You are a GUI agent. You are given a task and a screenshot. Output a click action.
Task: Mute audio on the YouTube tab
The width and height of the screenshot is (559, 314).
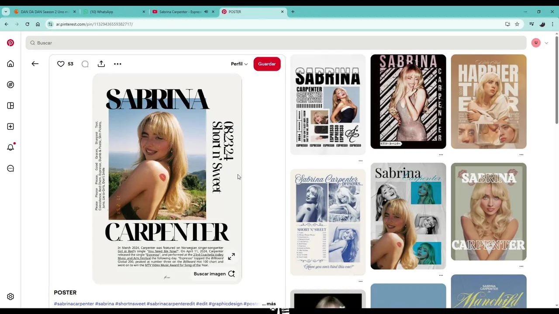pos(206,12)
